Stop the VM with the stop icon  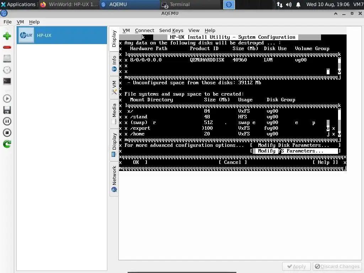[7, 133]
